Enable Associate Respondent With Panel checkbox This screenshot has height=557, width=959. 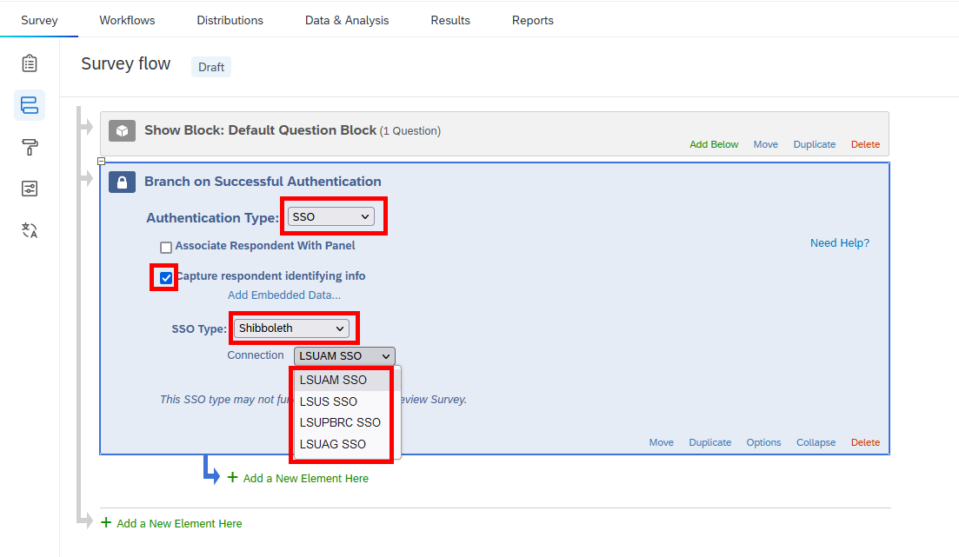[166, 248]
